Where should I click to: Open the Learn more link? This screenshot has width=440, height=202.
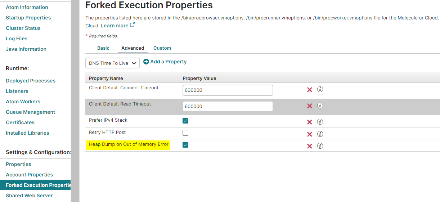coord(115,26)
